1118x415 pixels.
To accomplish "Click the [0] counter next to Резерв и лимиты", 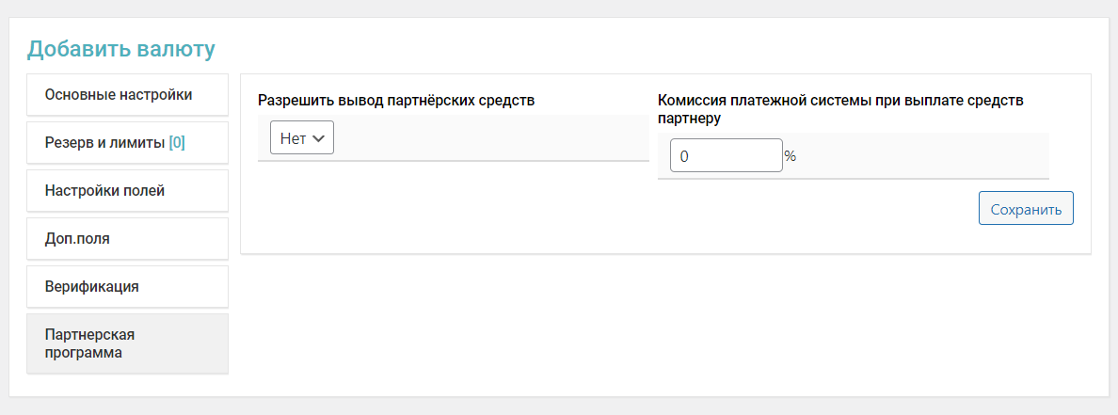I will click(177, 143).
